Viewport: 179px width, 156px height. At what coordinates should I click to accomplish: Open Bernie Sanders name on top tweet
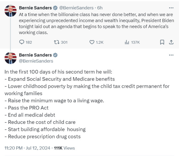click(x=35, y=8)
